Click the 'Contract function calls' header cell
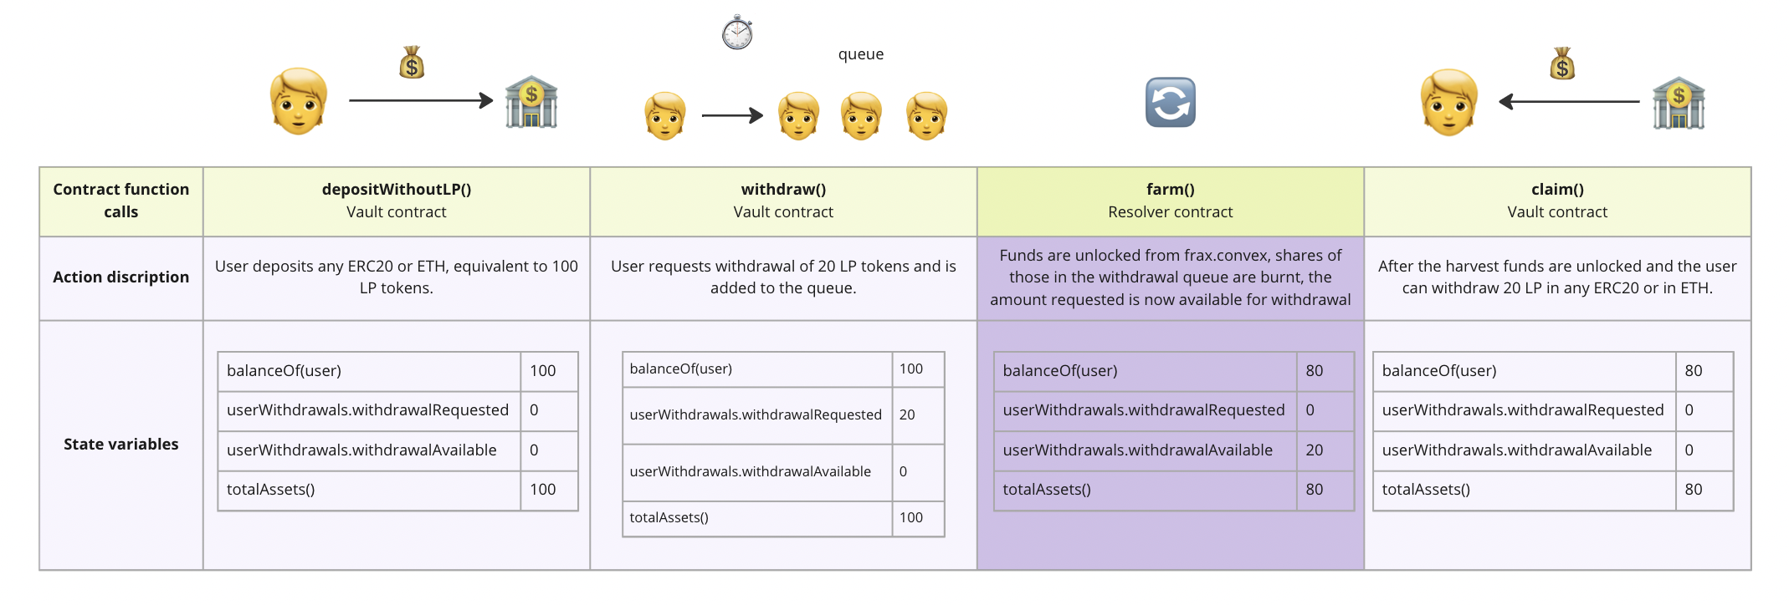This screenshot has height=605, width=1789. coord(121,201)
